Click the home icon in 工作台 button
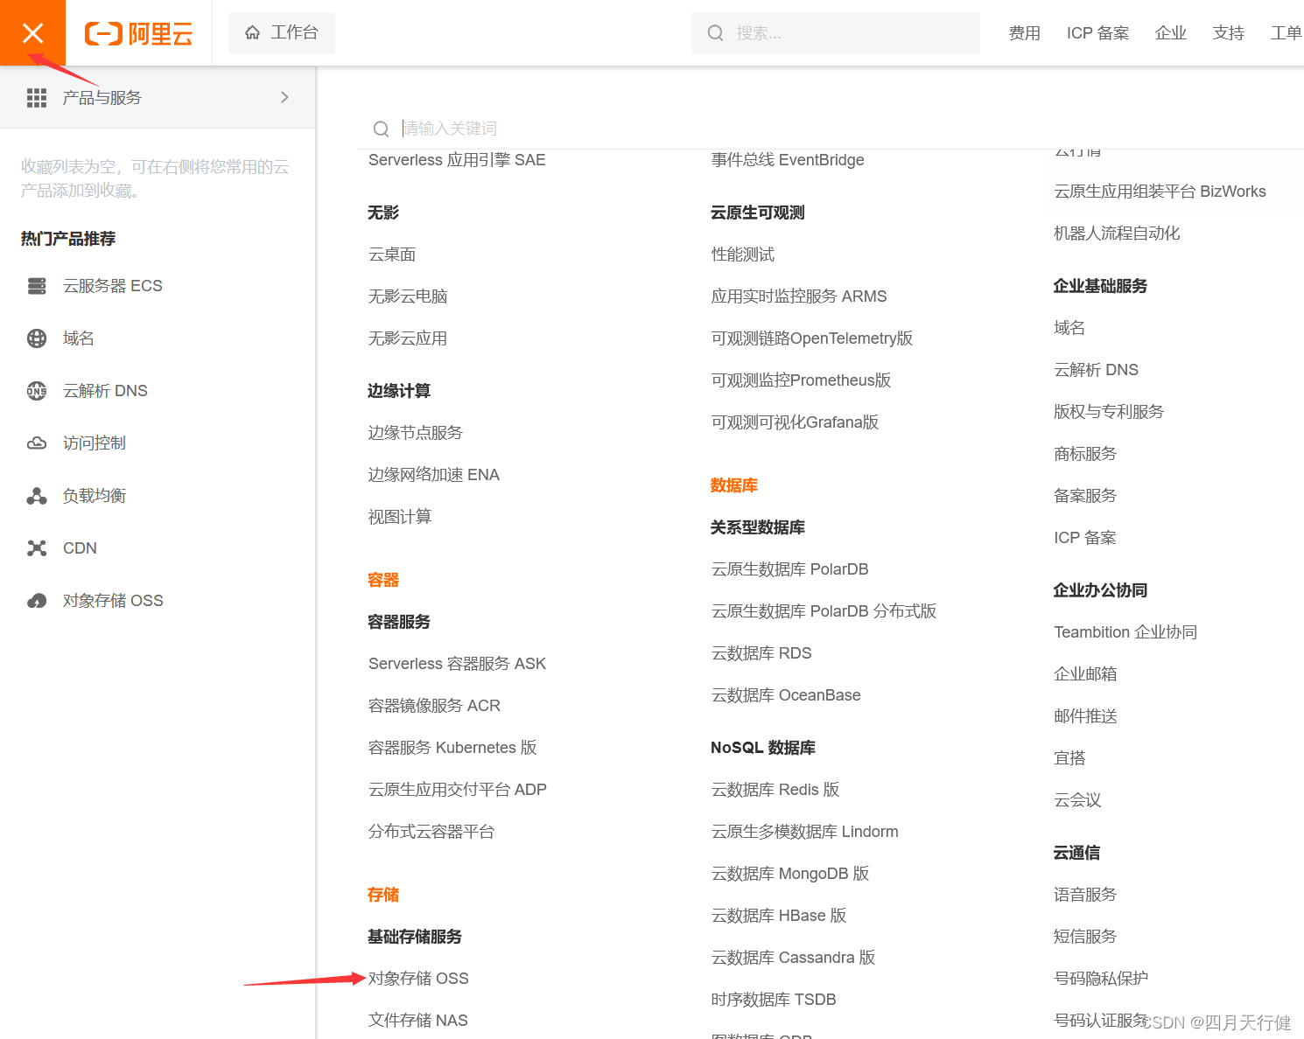The width and height of the screenshot is (1304, 1039). pos(253,33)
